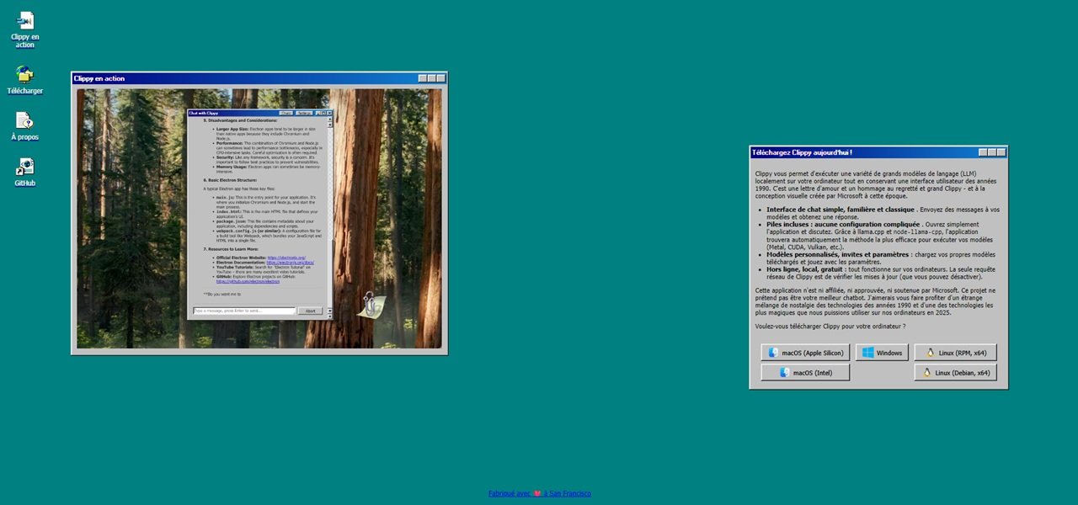Image resolution: width=1078 pixels, height=505 pixels.
Task: Open the Electron Documentation link
Action: [x=291, y=263]
